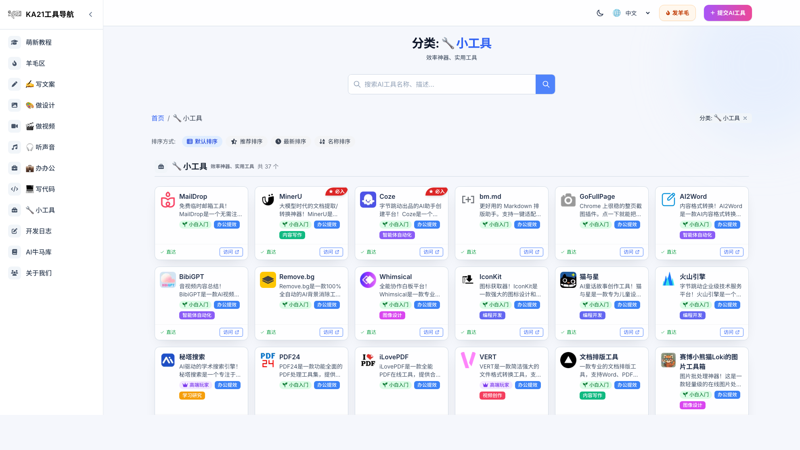Click the MailDrop tool icon
Image resolution: width=800 pixels, height=450 pixels.
(x=168, y=200)
